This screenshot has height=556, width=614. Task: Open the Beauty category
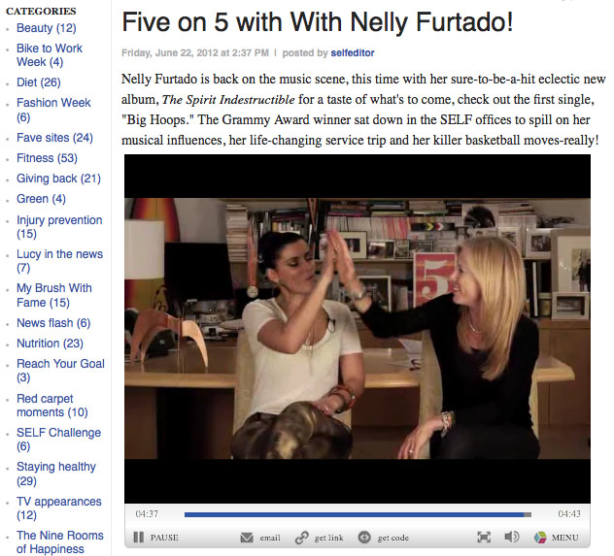tap(47, 28)
